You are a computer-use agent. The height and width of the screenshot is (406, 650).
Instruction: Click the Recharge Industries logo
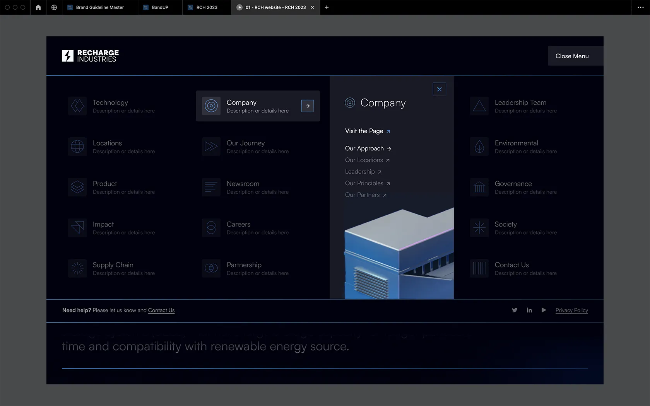(x=91, y=56)
